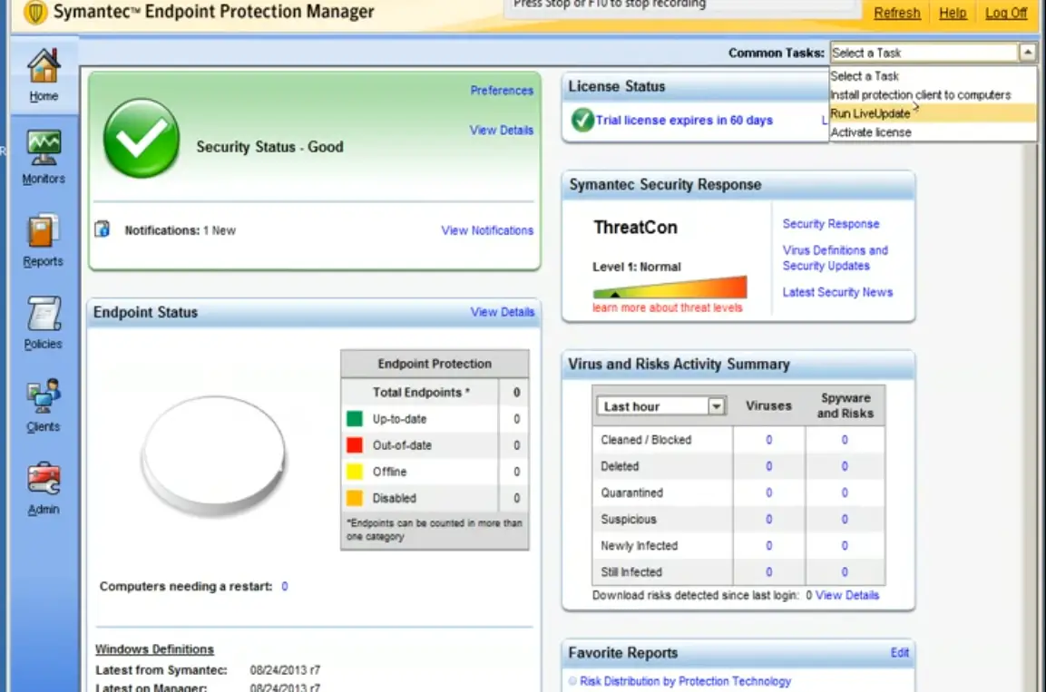Image resolution: width=1046 pixels, height=692 pixels.
Task: Click Computers needing a restart count
Action: tap(284, 586)
